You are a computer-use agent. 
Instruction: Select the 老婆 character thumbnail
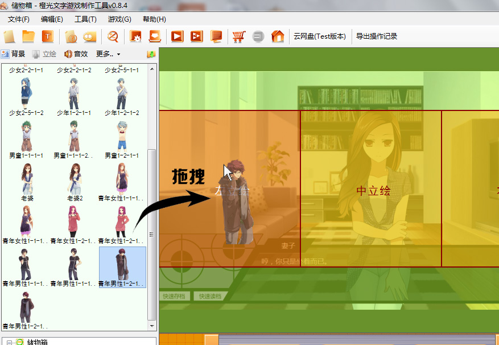(27, 182)
